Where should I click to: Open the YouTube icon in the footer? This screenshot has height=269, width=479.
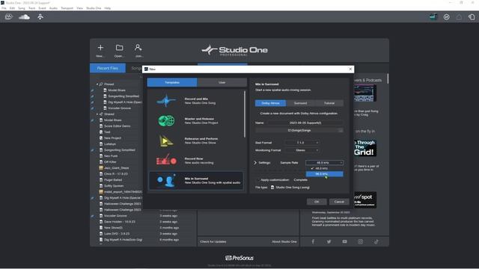point(344,241)
